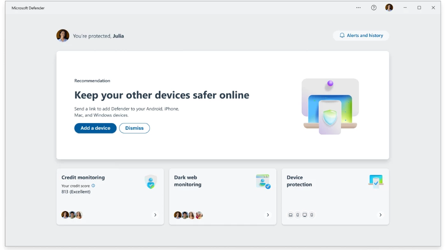Viewport: 446px width, 250px height.
Task: Expand the Dark web monitoring card chevron
Action: click(268, 215)
